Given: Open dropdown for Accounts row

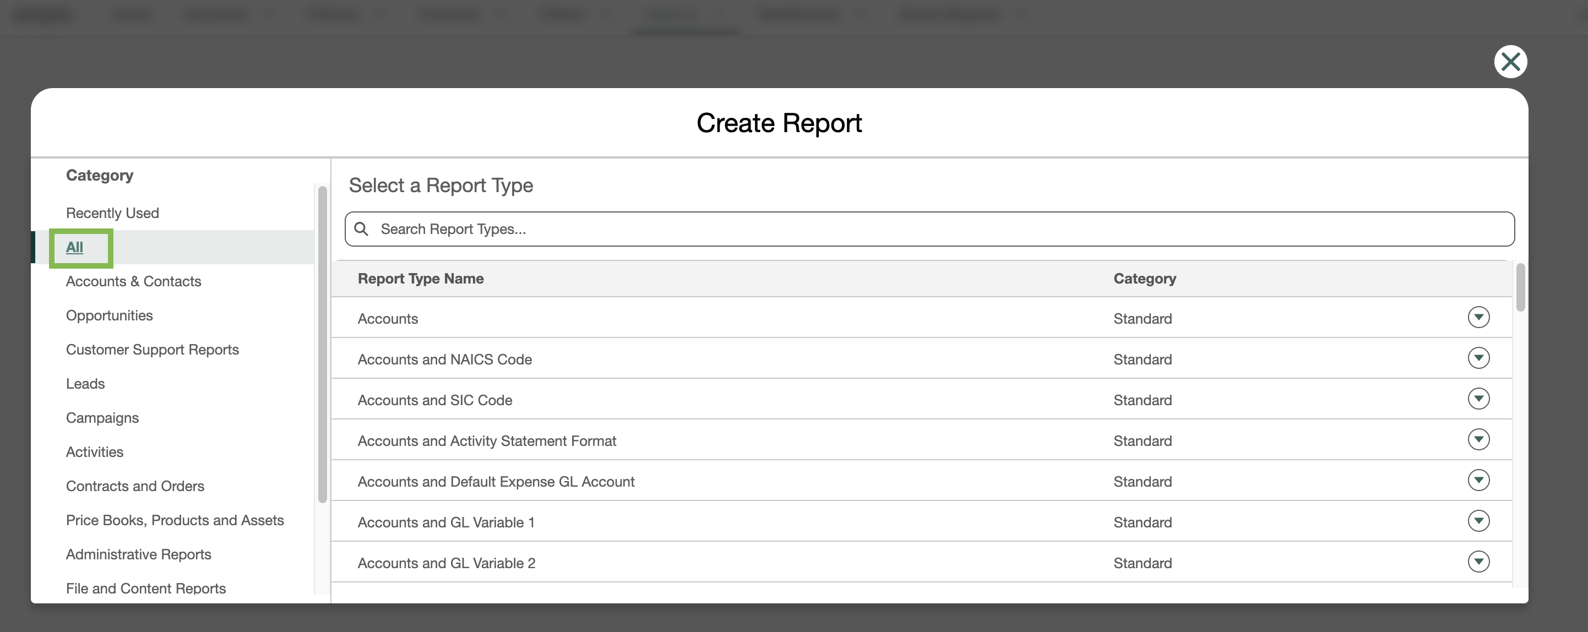Looking at the screenshot, I should 1478,318.
